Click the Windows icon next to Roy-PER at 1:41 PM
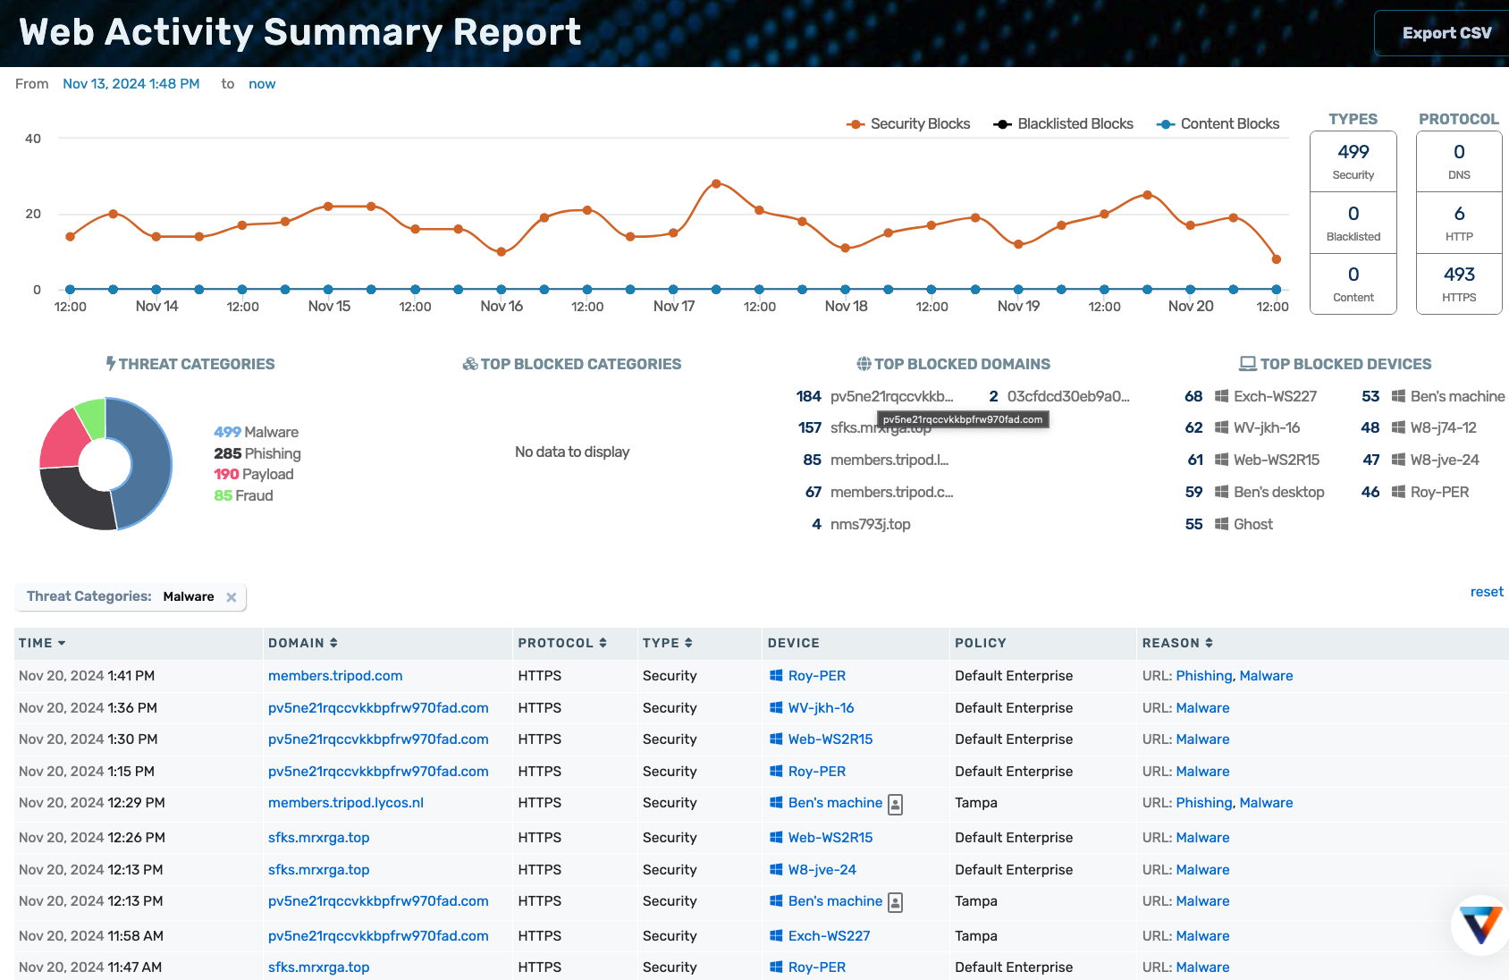The width and height of the screenshot is (1509, 980). click(x=776, y=676)
